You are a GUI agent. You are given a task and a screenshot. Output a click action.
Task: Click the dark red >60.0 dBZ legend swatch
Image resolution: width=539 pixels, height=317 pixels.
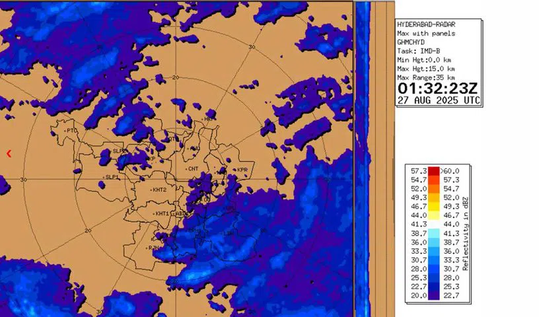click(x=433, y=170)
